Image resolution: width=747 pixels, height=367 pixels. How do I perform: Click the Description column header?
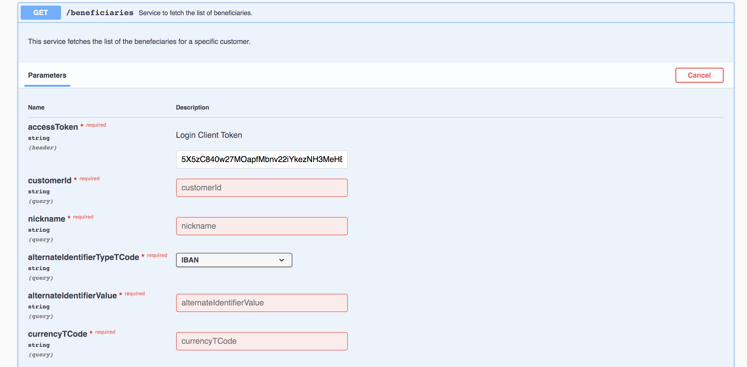pyautogui.click(x=192, y=107)
